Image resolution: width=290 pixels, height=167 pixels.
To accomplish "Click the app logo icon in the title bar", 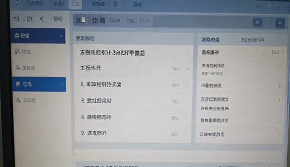I will tap(16, 3).
